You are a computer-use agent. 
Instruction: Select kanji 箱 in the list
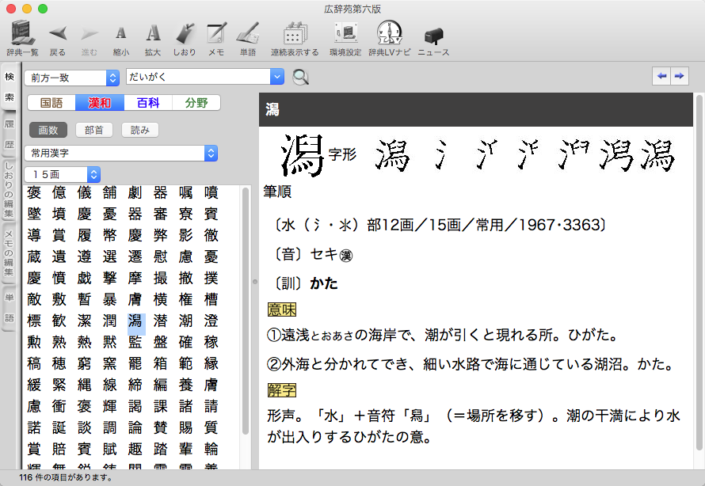[161, 363]
